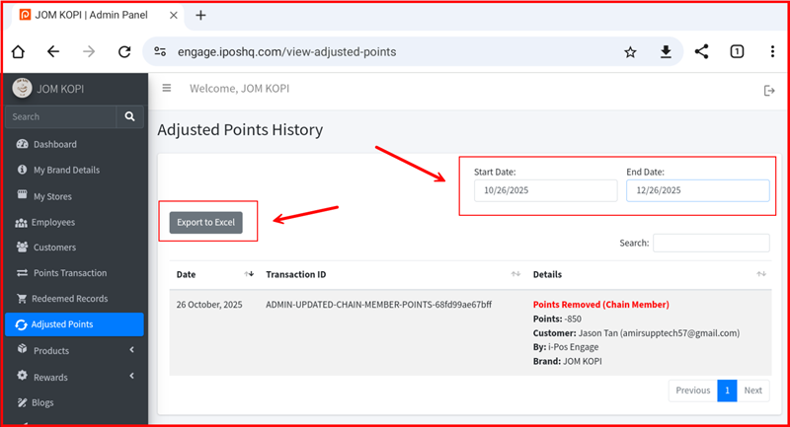790x427 pixels.
Task: Go to the Next results page
Action: pyautogui.click(x=752, y=391)
